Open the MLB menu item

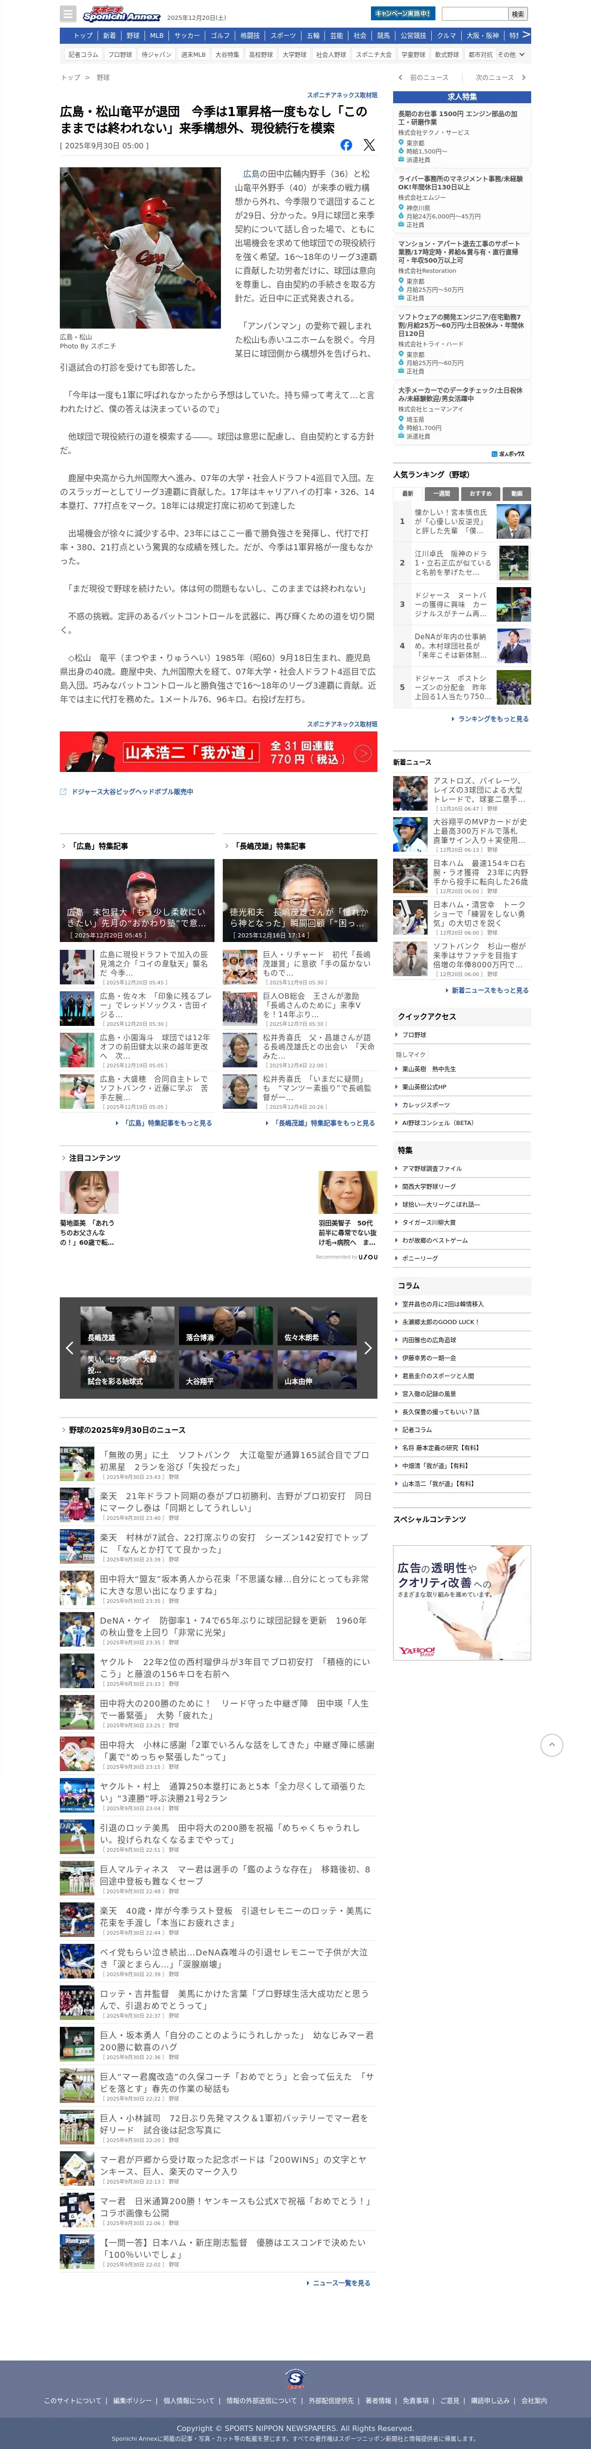(157, 35)
